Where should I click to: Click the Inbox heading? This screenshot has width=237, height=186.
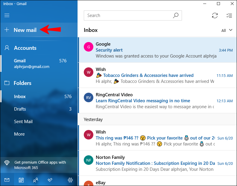(x=91, y=30)
